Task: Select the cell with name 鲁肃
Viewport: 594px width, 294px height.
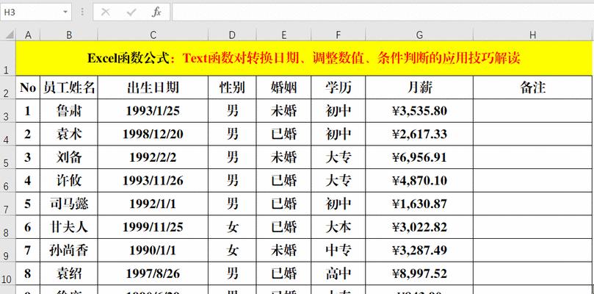Action: click(x=69, y=111)
